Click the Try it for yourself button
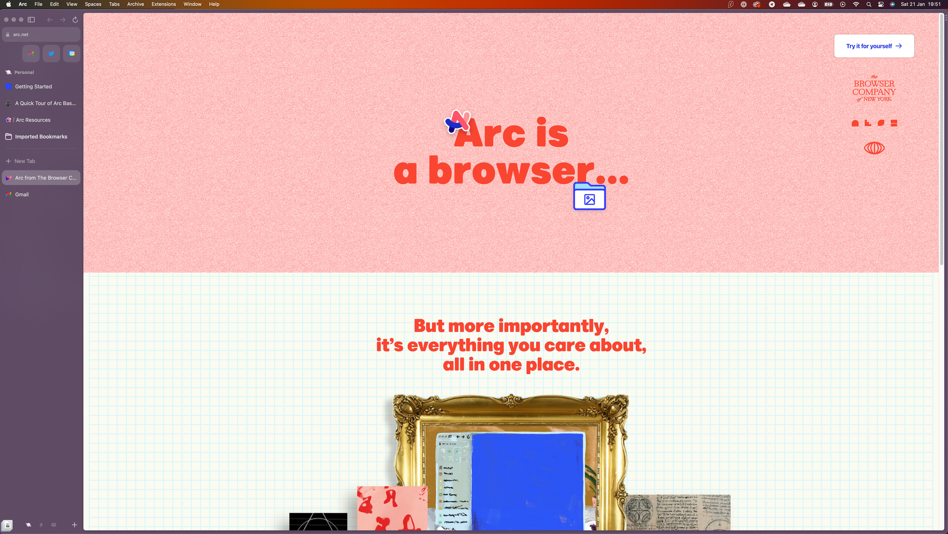This screenshot has width=948, height=534. pyautogui.click(x=874, y=46)
